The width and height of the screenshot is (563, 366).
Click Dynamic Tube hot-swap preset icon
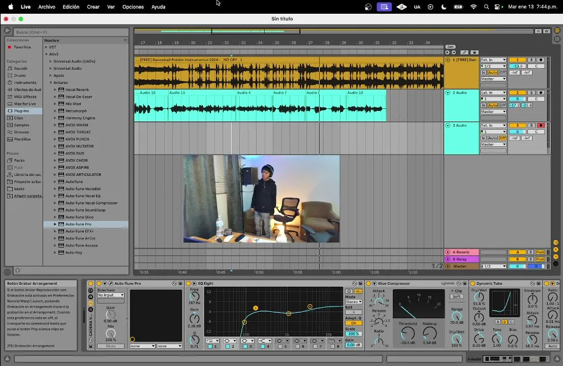pyautogui.click(x=533, y=283)
